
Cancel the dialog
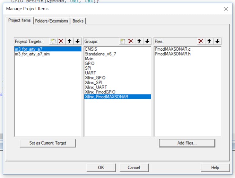134,167
